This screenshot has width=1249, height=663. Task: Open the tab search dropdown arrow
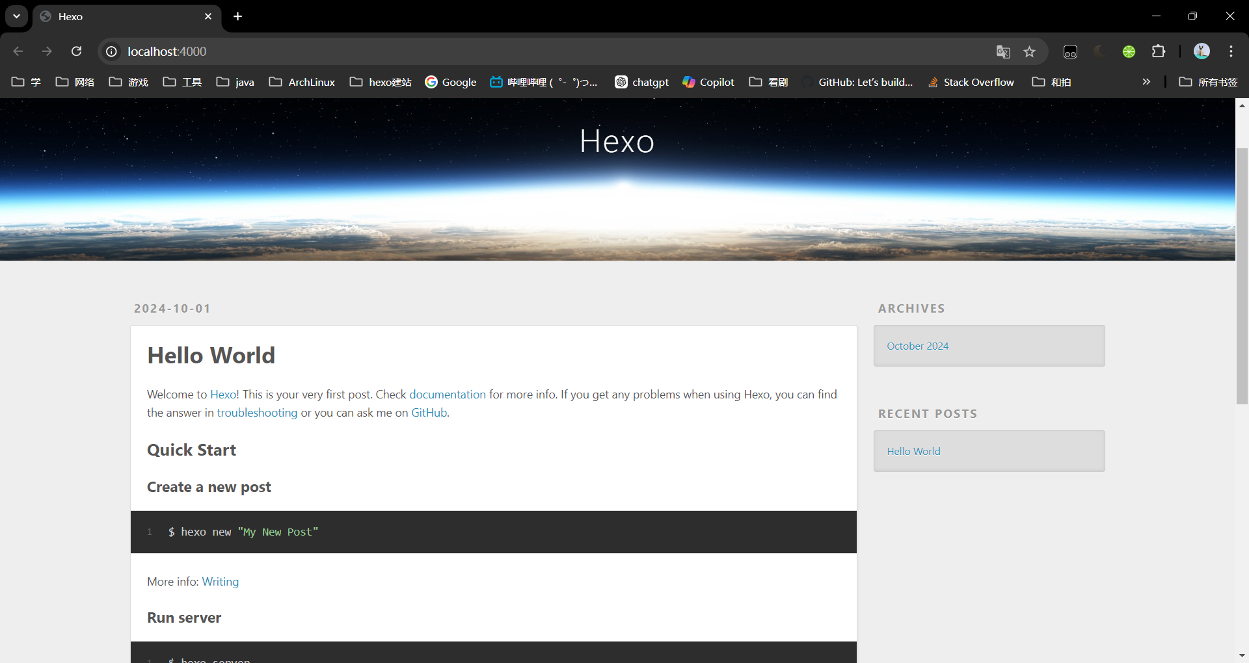pyautogui.click(x=16, y=16)
